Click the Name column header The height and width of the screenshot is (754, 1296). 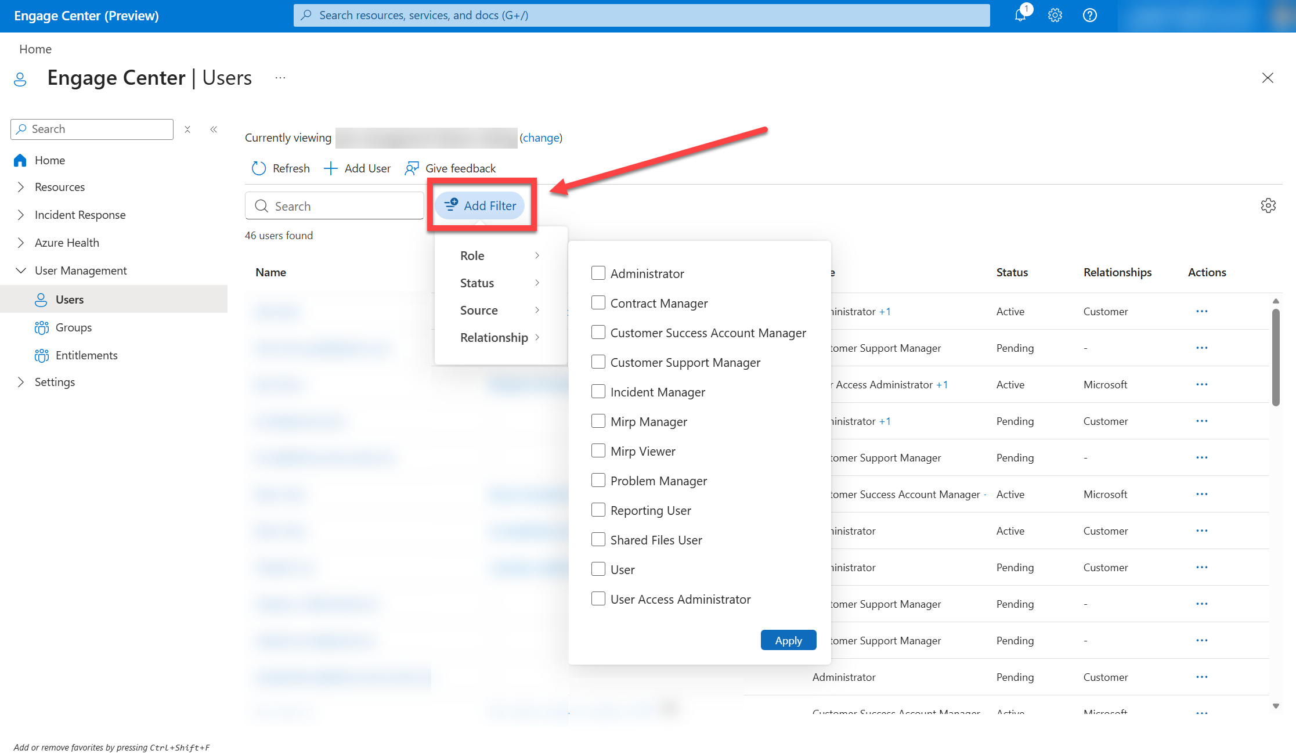[x=271, y=272]
